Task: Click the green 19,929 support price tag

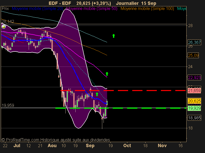Action: [194, 108]
